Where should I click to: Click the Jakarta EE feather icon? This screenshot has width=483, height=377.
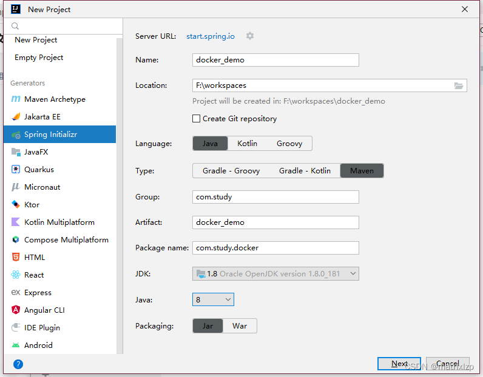click(x=16, y=116)
